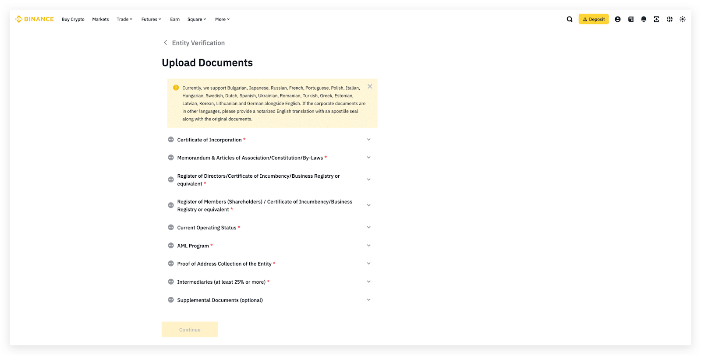Viewport: 701px width, 355px height.
Task: Click Current Operating Status label
Action: 207,228
